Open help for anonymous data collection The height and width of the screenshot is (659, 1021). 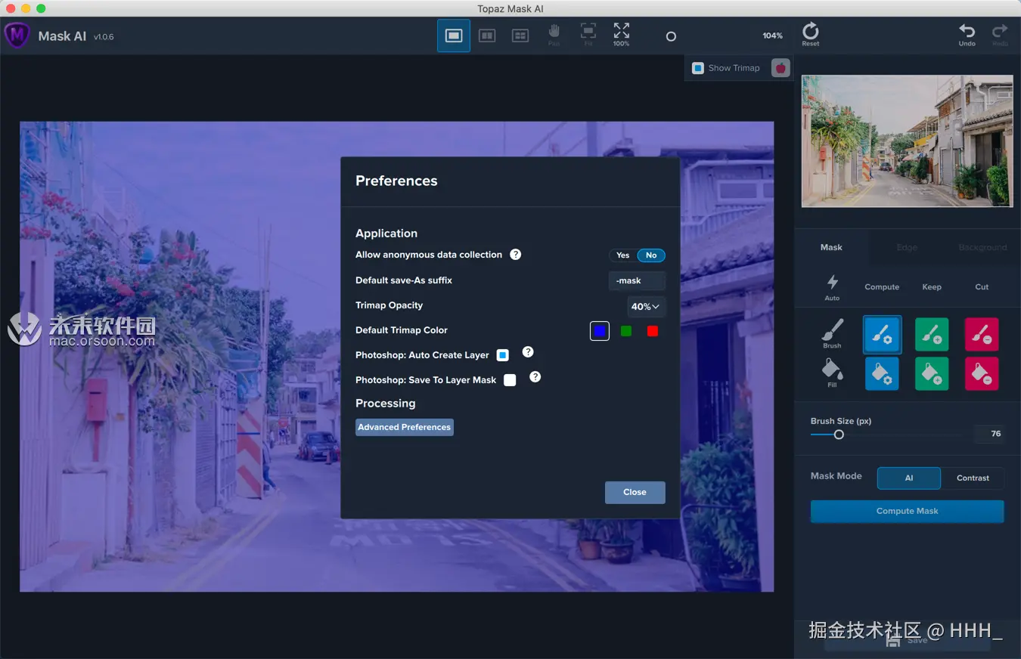pyautogui.click(x=515, y=255)
